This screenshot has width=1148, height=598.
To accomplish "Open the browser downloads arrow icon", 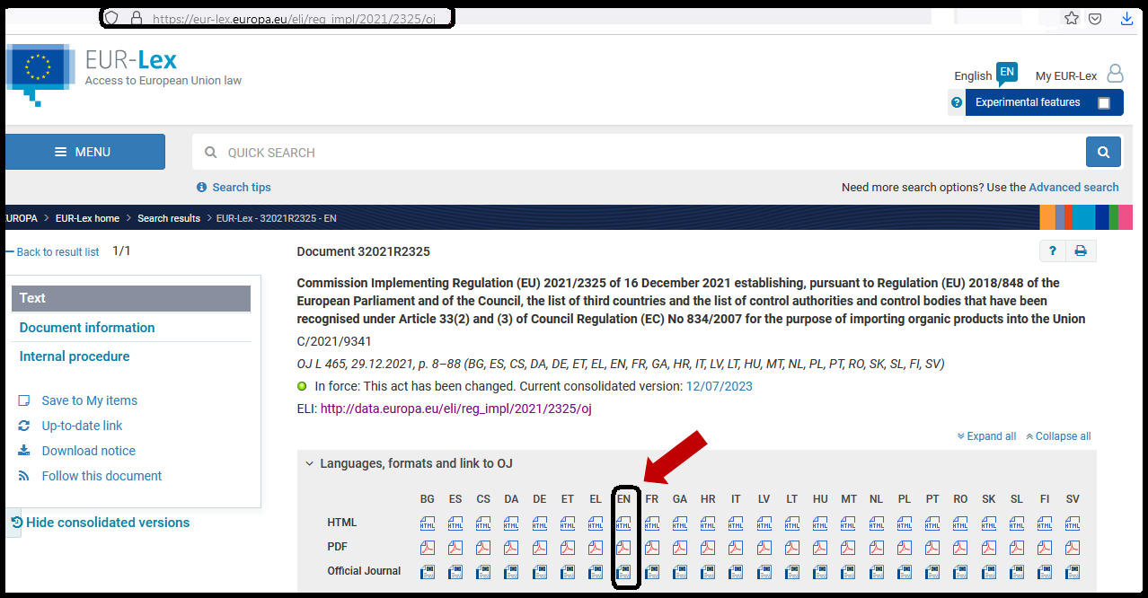I will pos(1126,18).
